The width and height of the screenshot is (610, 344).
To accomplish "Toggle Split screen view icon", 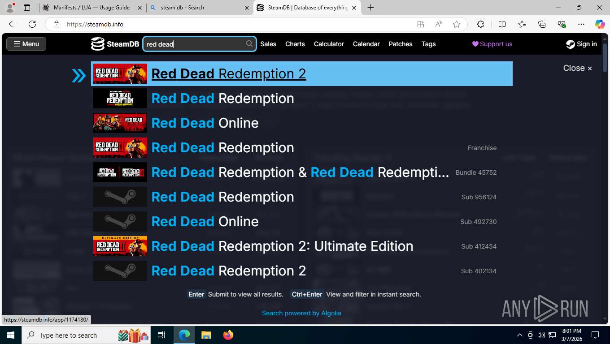I will click(x=502, y=24).
